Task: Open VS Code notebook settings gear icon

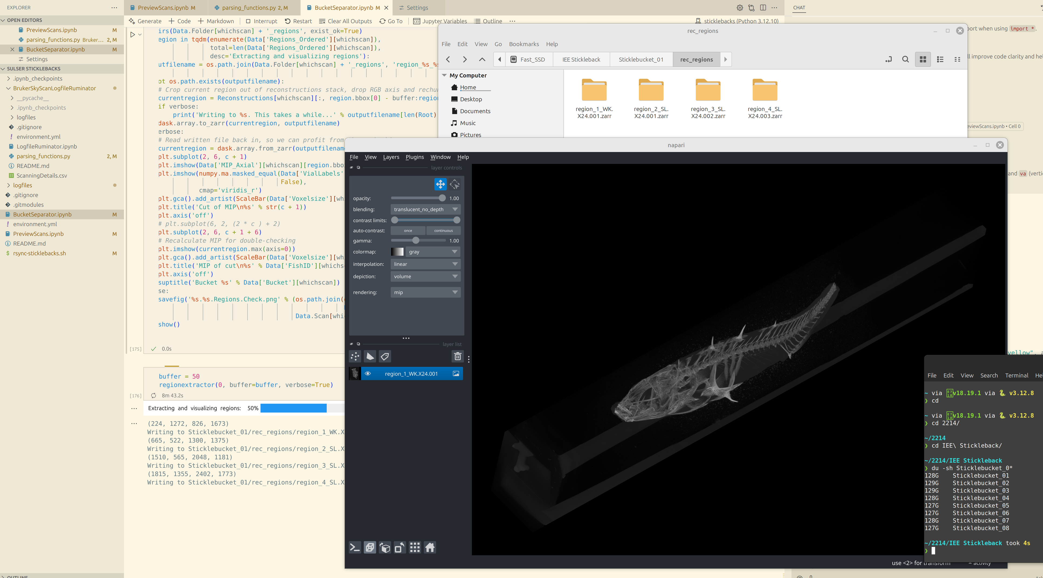Action: [x=739, y=8]
